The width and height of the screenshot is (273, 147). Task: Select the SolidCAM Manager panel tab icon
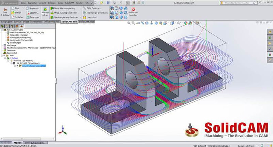(x=21, y=27)
